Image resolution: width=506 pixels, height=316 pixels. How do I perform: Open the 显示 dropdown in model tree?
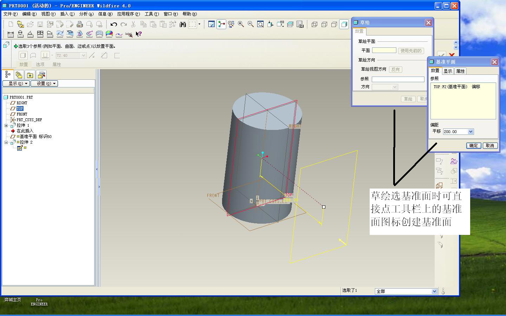[x=16, y=84]
